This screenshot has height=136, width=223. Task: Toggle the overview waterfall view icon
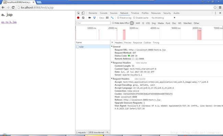[112, 18]
